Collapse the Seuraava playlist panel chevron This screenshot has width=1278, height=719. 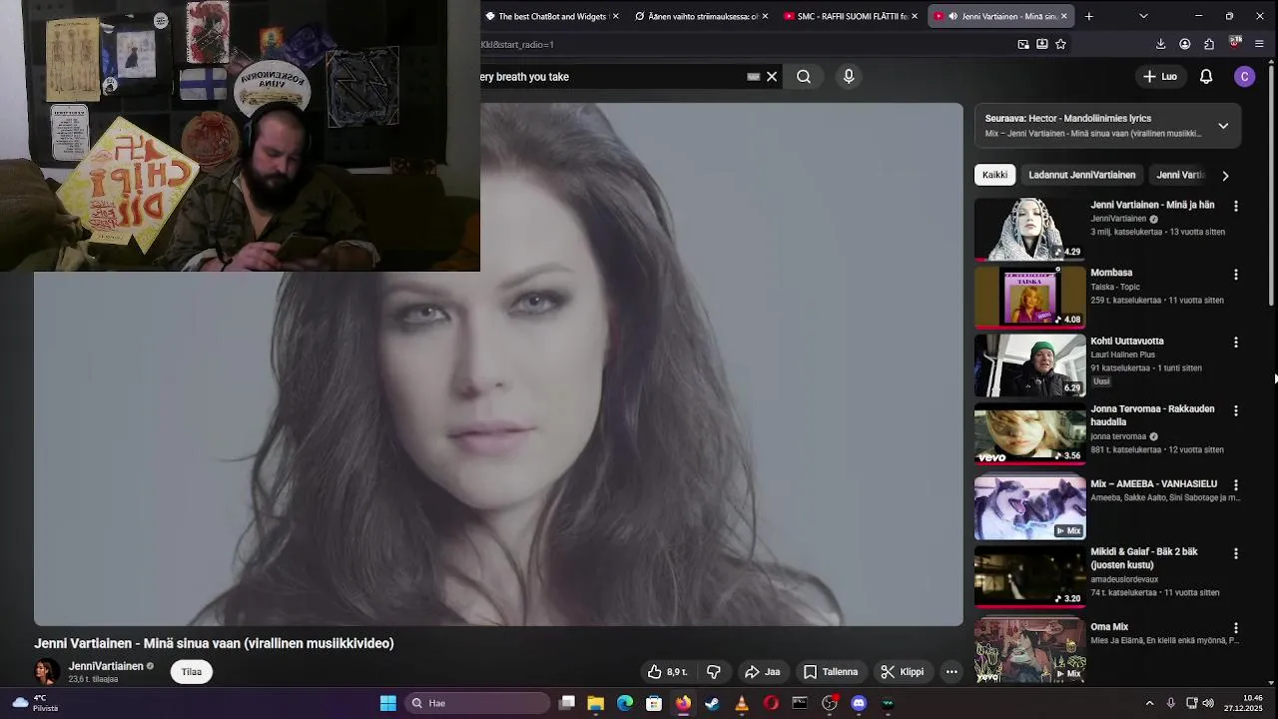click(1223, 126)
